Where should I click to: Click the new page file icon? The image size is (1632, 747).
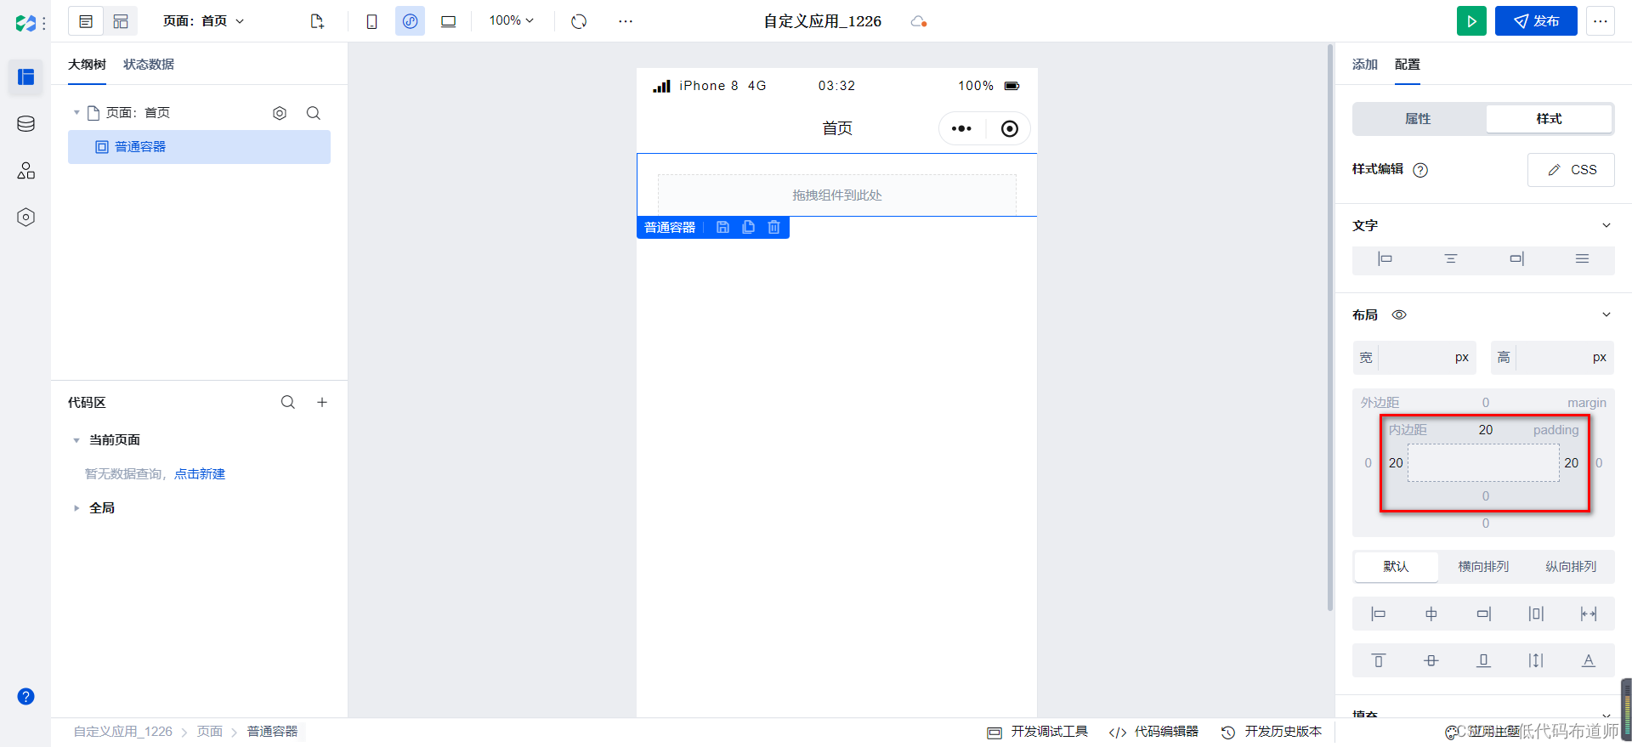[317, 21]
